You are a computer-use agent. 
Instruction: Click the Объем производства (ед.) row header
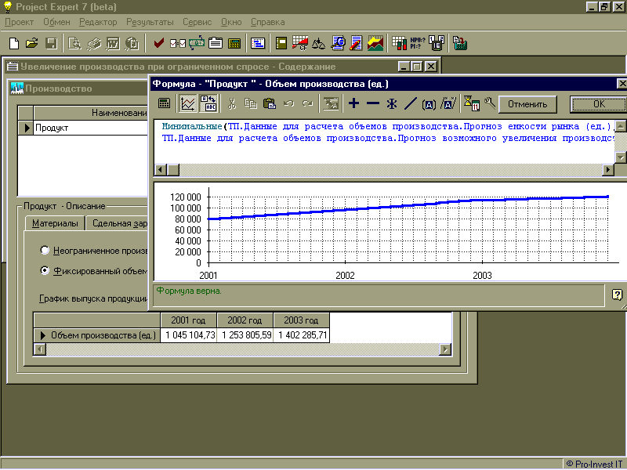pyautogui.click(x=97, y=335)
